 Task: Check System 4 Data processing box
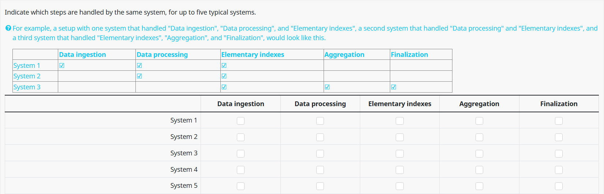coord(320,170)
